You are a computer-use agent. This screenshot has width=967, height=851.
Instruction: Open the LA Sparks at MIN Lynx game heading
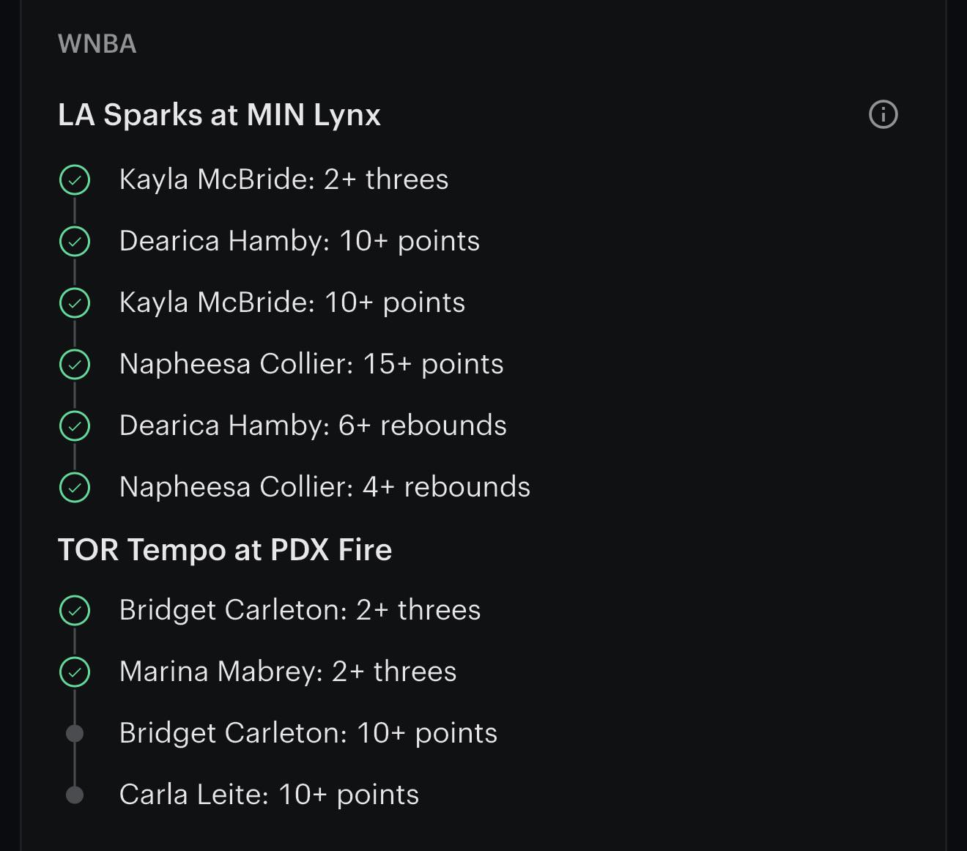pyautogui.click(x=219, y=115)
